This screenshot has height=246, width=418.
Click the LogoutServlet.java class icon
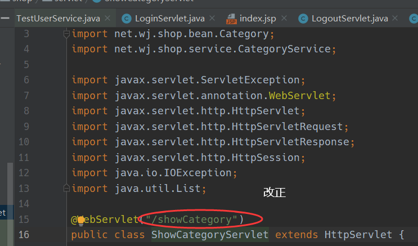coord(303,19)
